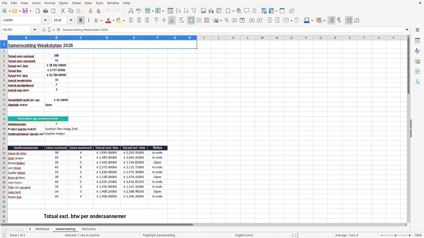Toggle Italic formatting
Screen dimensions: 424x238
(x=89, y=20)
